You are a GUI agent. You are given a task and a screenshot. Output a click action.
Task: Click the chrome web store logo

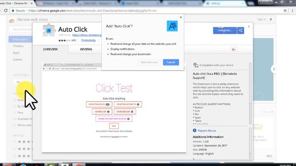[x=12, y=20]
